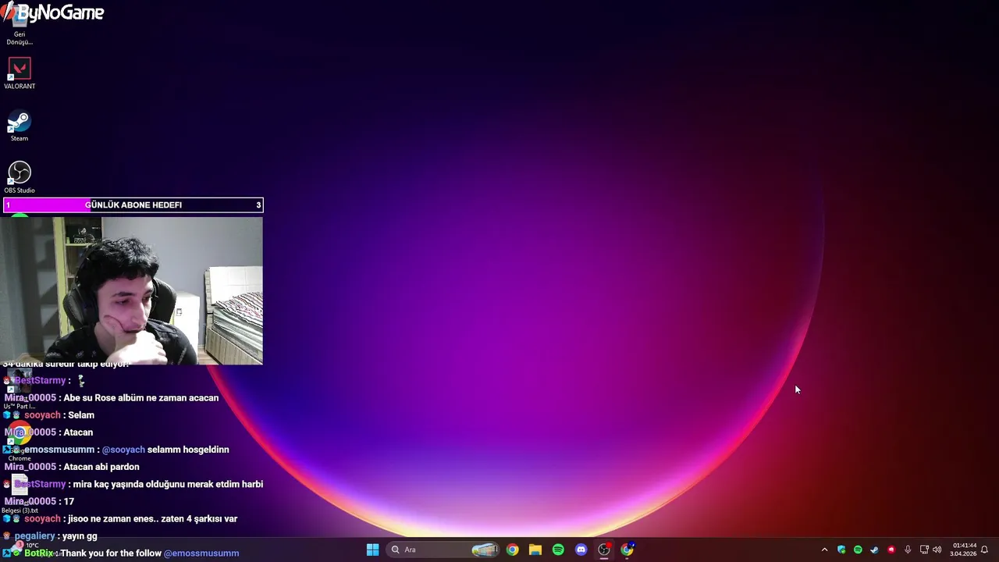Open the first Chrome icon in taskbar
This screenshot has height=562, width=999.
coord(512,550)
